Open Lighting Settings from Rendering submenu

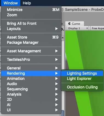(82, 73)
